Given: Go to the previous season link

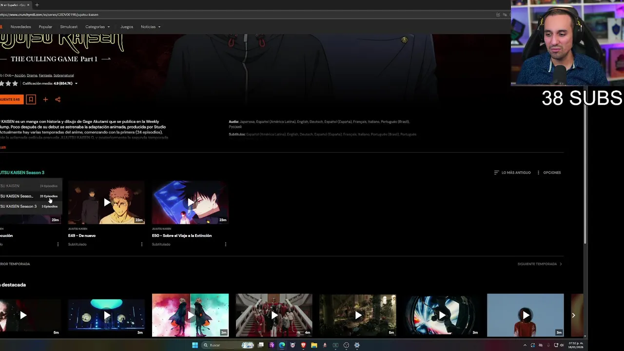Looking at the screenshot, I should (15, 264).
